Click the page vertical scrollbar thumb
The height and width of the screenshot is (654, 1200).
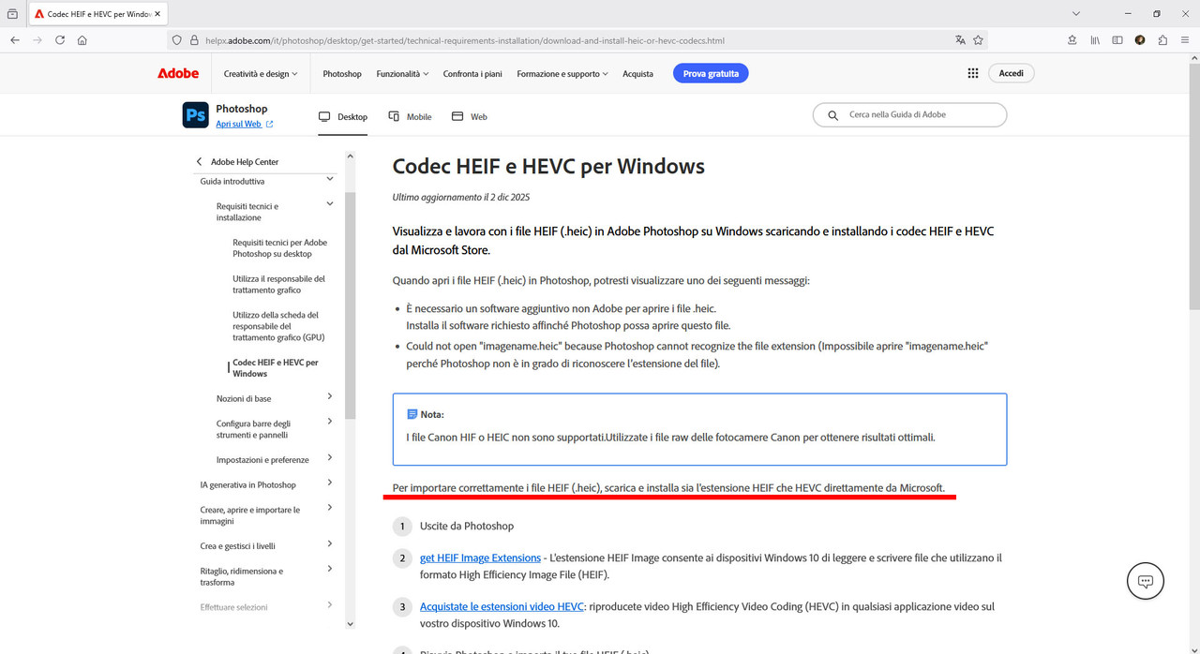[1193, 187]
